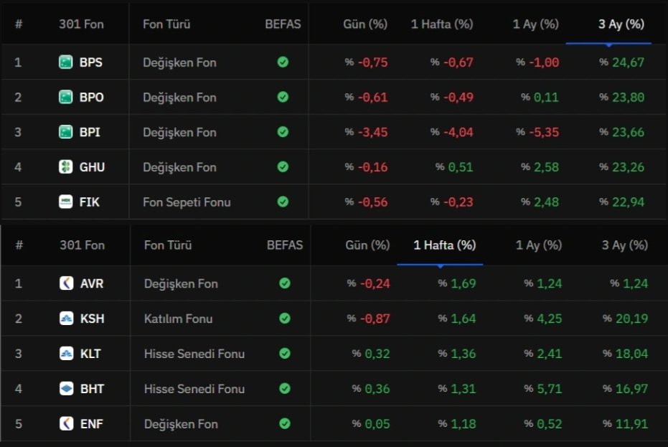Viewport: 668px width, 447px height.
Task: Click BEFAS column header in top table
Action: (x=283, y=24)
